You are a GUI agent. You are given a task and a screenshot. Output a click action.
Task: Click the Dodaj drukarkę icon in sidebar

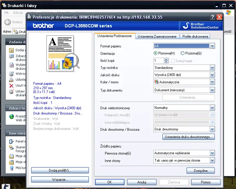(x=11, y=50)
